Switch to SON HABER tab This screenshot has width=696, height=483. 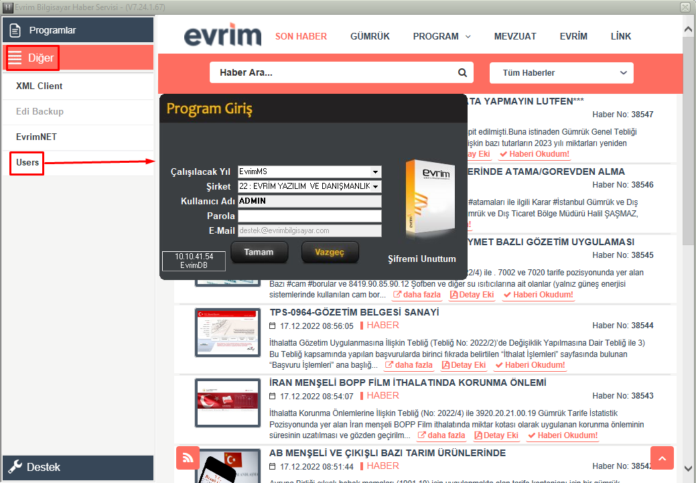coord(301,36)
